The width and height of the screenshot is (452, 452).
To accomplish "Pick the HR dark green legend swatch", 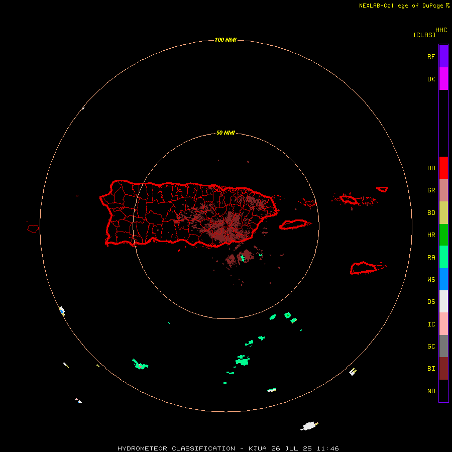I will click(443, 235).
